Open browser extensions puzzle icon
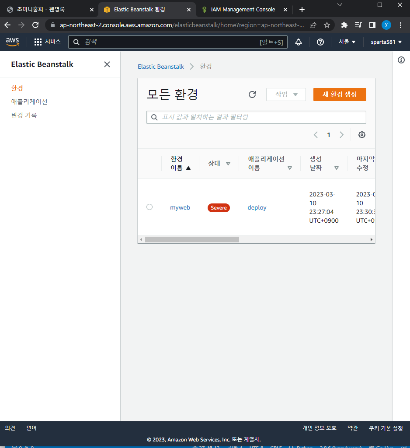The width and height of the screenshot is (410, 448). (x=344, y=25)
